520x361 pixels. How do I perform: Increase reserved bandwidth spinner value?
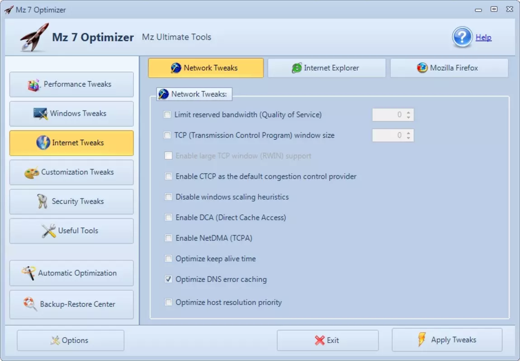pyautogui.click(x=409, y=112)
